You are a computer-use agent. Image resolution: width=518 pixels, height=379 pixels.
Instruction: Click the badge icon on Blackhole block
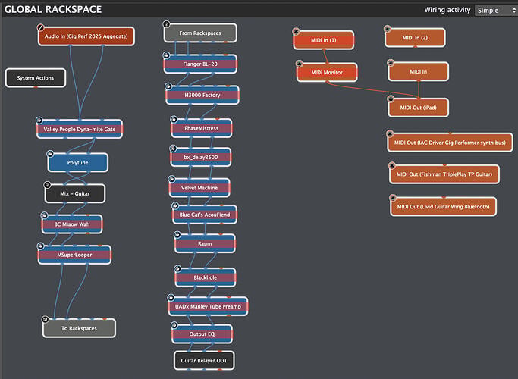177,268
